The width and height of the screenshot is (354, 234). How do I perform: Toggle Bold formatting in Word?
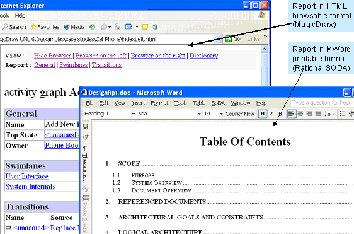[263, 114]
